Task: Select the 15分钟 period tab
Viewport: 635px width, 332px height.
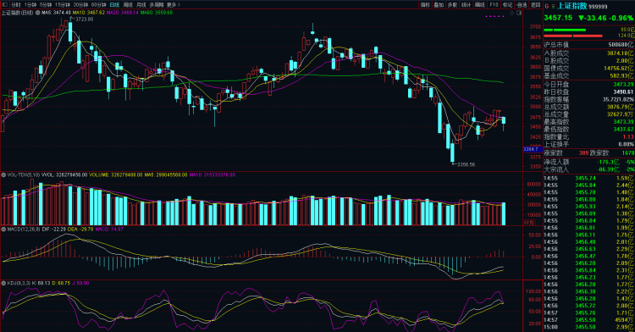Action: (x=63, y=5)
